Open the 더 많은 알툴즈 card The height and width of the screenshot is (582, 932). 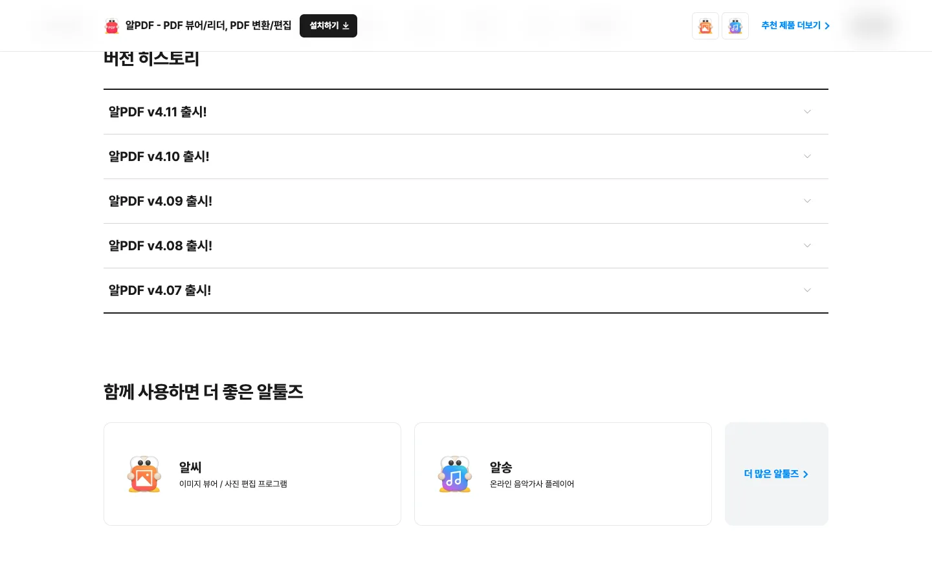(x=777, y=474)
